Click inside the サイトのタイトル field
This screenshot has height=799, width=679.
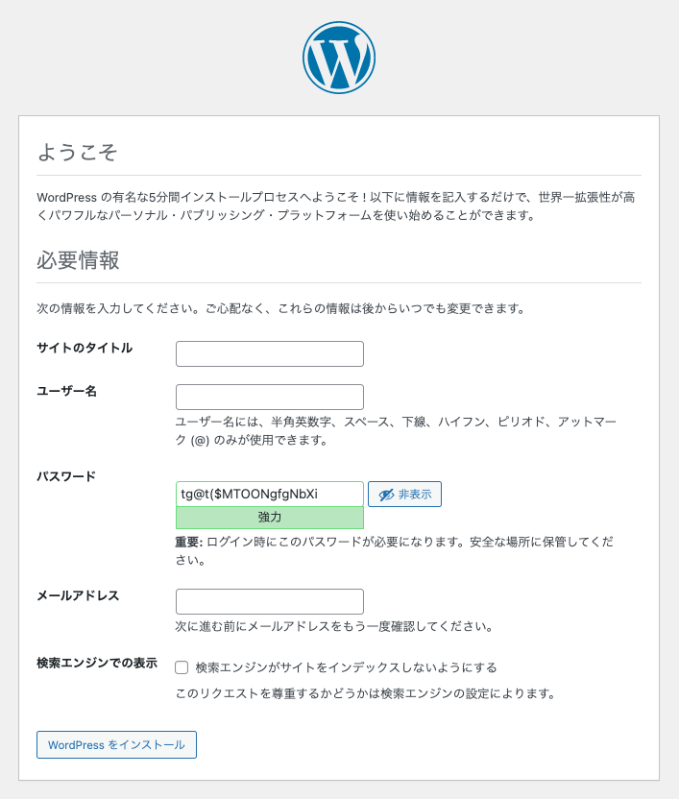(x=269, y=353)
